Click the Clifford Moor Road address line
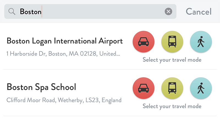220x123 pixels. tap(64, 100)
